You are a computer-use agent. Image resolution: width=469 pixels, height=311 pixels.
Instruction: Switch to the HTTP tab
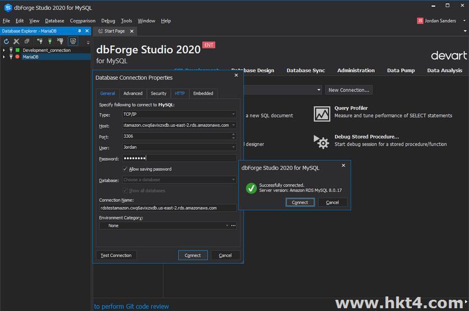(x=180, y=93)
